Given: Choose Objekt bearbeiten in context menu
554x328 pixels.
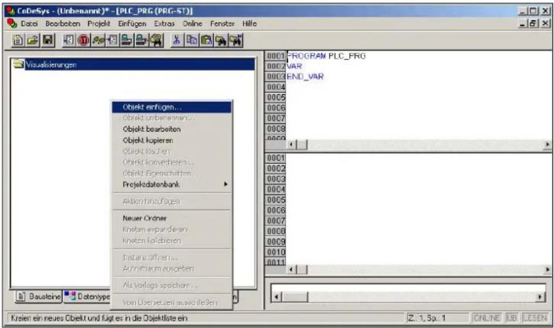Looking at the screenshot, I should point(172,129).
